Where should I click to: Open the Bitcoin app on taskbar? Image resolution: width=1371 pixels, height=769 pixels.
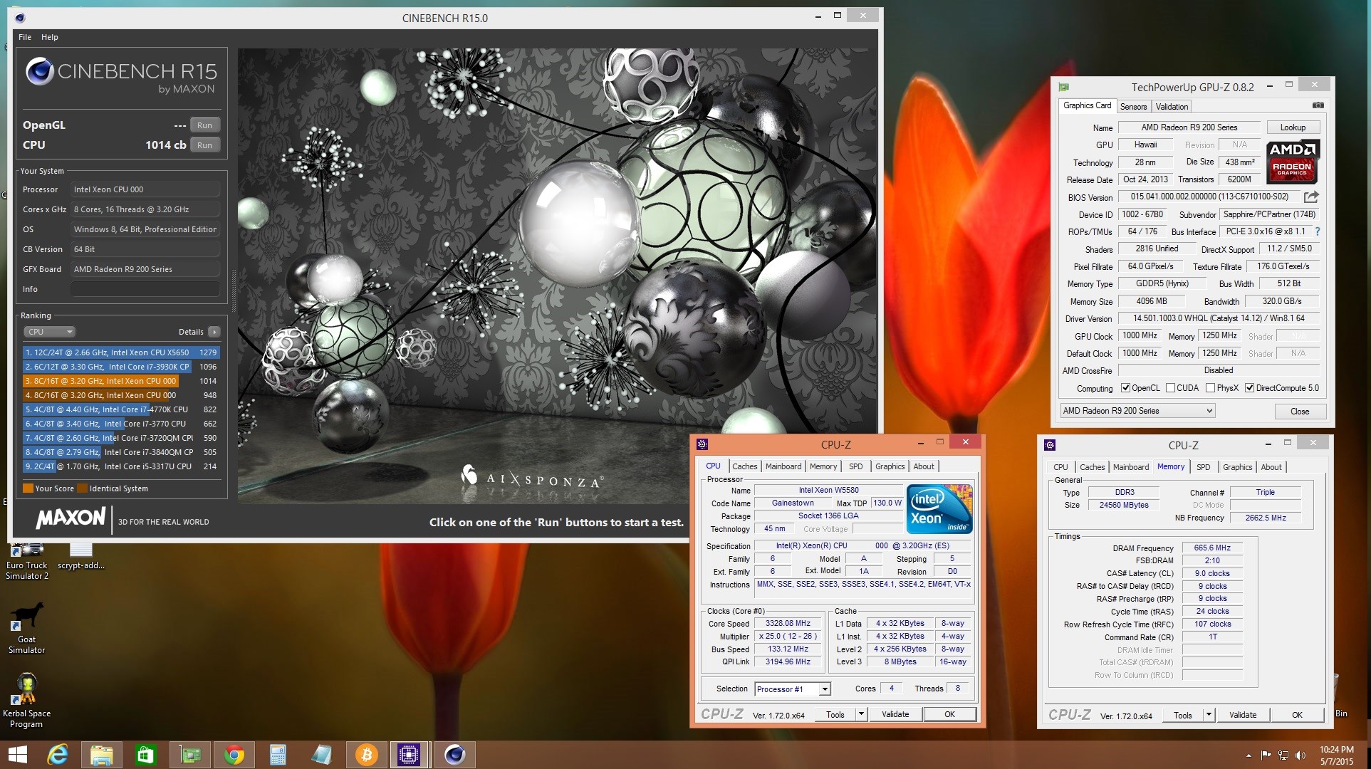coord(367,755)
